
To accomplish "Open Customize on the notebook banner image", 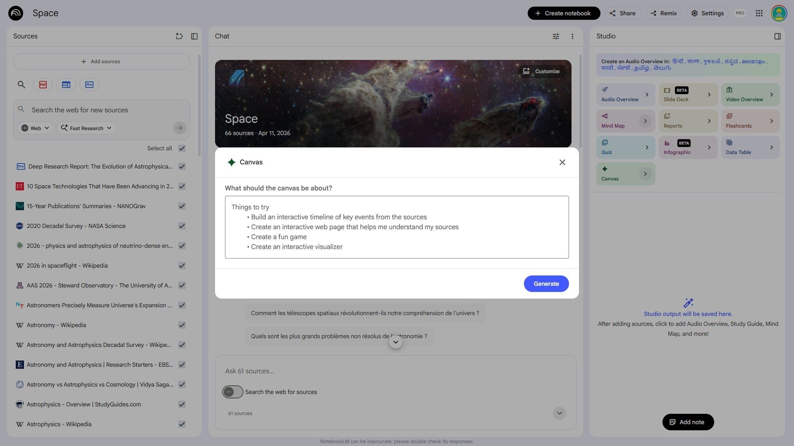I will [542, 71].
